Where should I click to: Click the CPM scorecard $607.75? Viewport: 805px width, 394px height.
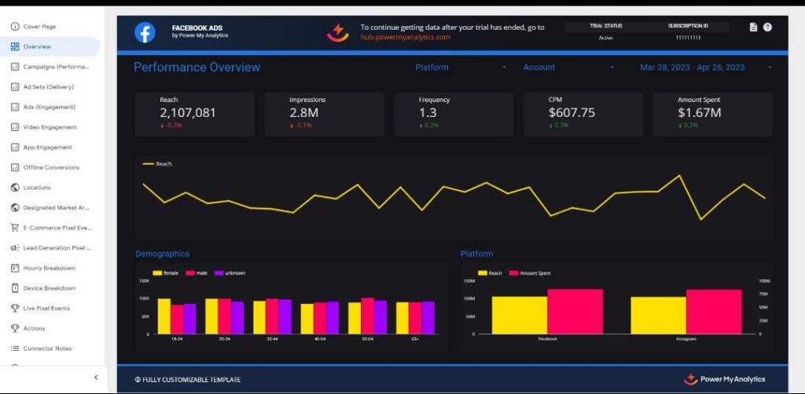tap(583, 115)
